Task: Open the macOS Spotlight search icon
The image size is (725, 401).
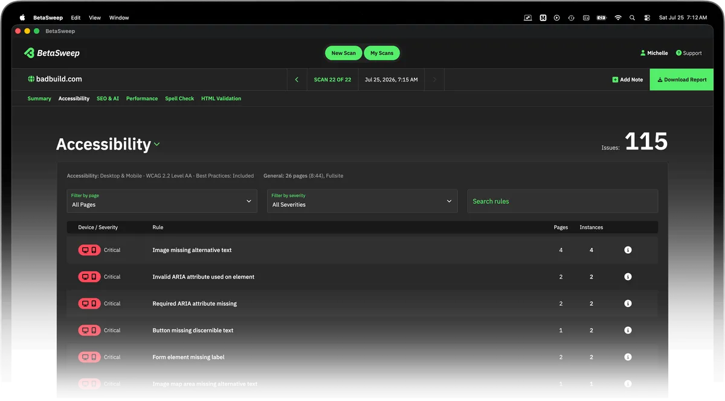Action: (x=633, y=17)
